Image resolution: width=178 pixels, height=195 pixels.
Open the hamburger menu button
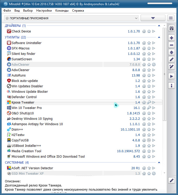pos(171,18)
